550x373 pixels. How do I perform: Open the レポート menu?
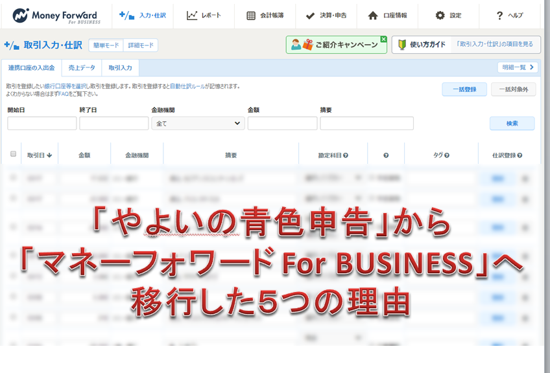[x=204, y=16]
